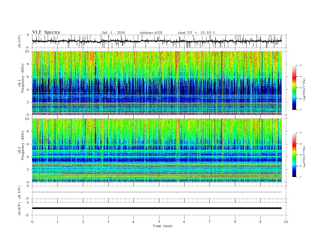Click the "8" tick on the time axis
The height and width of the screenshot is (249, 322).
(235, 222)
